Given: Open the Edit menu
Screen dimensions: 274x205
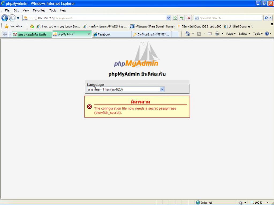Looking at the screenshot, I should [x=16, y=10].
